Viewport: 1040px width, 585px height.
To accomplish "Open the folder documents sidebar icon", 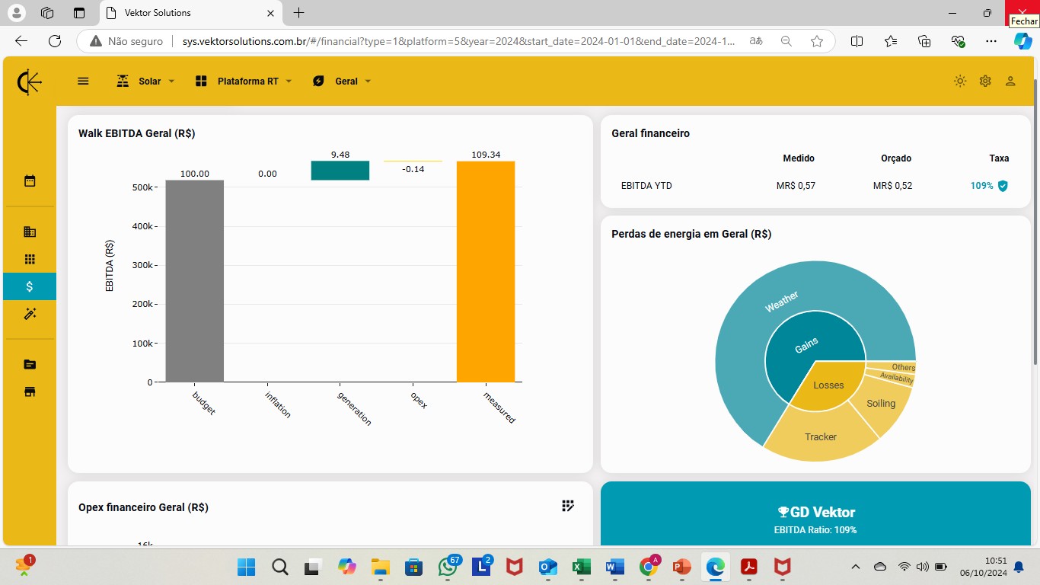I will coord(30,364).
